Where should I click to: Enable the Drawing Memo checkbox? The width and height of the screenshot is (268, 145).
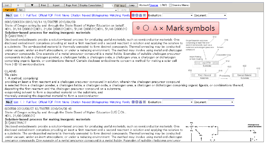(x=170, y=5)
